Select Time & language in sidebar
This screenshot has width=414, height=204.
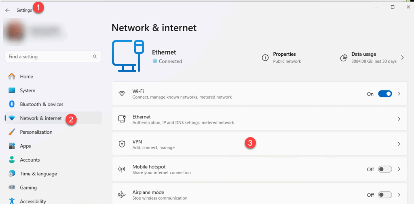(38, 174)
